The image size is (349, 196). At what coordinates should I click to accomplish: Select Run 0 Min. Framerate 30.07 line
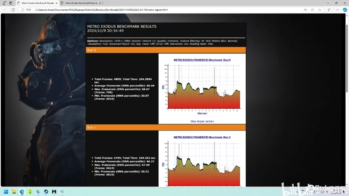[x=122, y=97]
